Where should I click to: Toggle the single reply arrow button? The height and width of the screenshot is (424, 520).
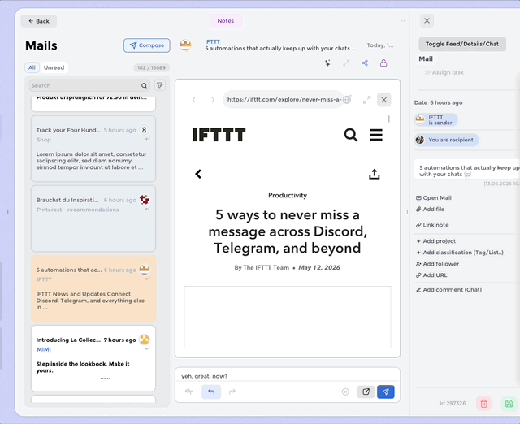click(x=211, y=392)
